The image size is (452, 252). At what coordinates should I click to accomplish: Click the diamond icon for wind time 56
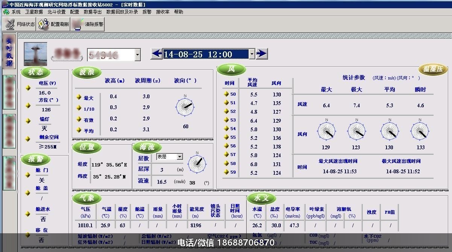click(x=226, y=146)
